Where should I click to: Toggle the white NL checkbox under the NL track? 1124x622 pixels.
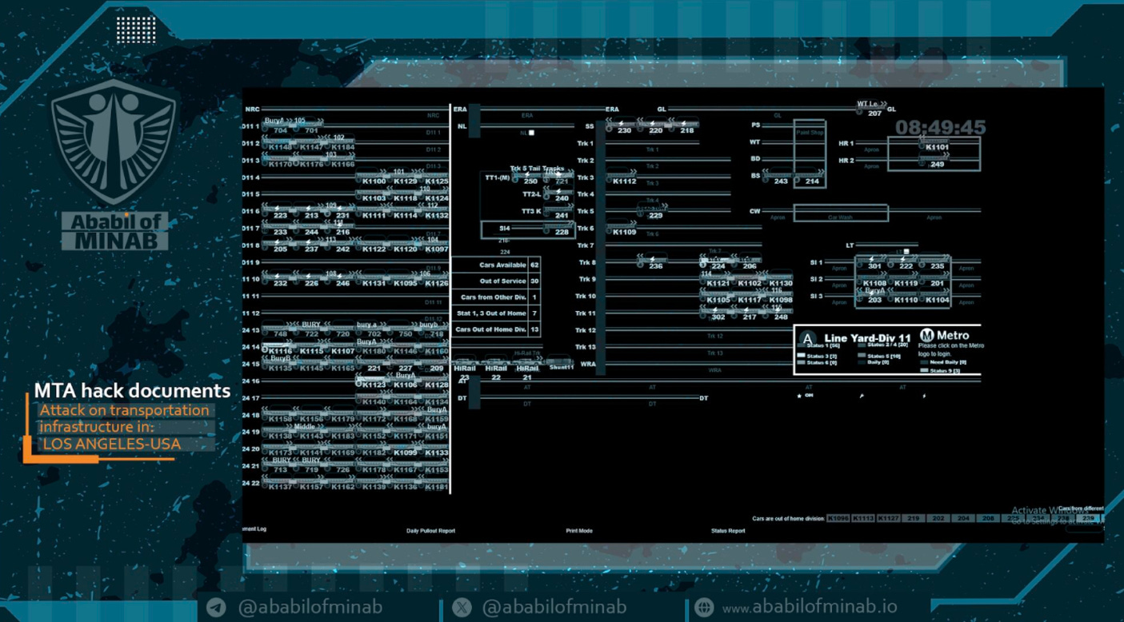point(531,133)
